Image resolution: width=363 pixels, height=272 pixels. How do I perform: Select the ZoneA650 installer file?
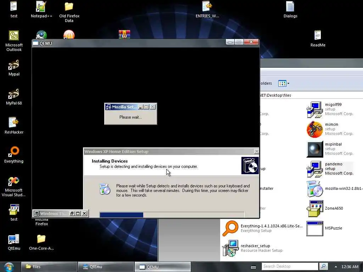[325, 208]
